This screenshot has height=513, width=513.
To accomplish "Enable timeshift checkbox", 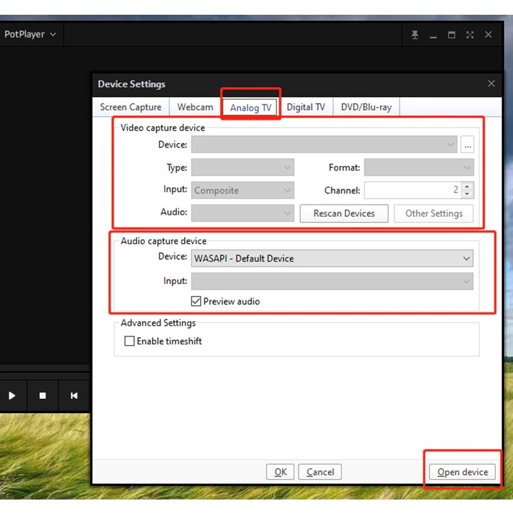I will pyautogui.click(x=130, y=341).
